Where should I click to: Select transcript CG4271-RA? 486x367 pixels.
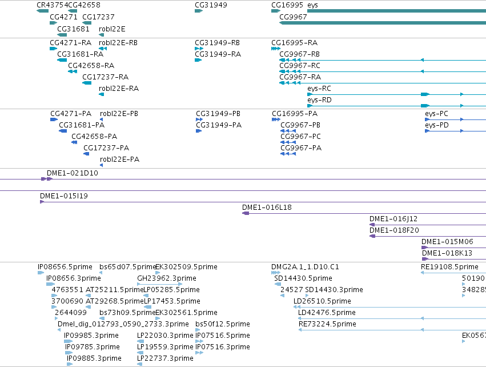click(x=70, y=43)
